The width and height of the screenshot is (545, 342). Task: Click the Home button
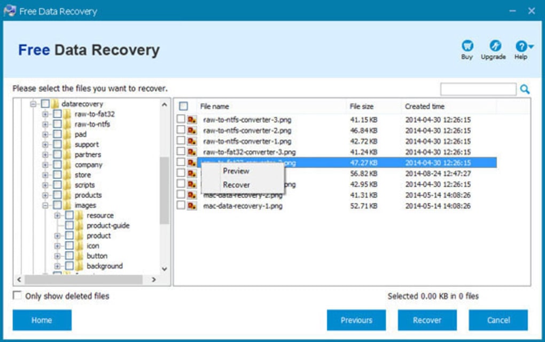pos(42,320)
